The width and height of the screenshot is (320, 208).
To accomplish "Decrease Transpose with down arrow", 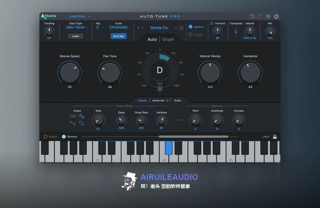I will tap(236, 36).
